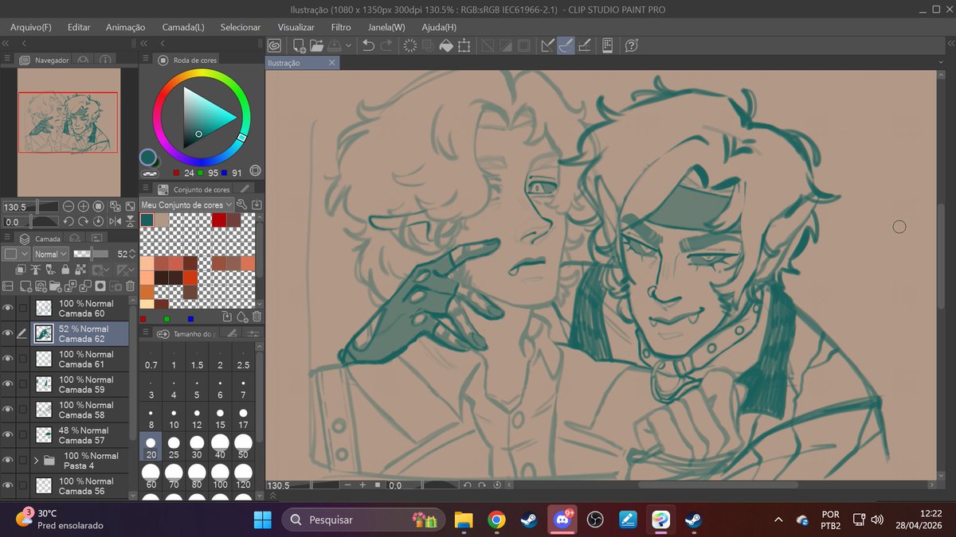Click the Navegador canvas thumbnail preview
The width and height of the screenshot is (956, 537).
69,132
